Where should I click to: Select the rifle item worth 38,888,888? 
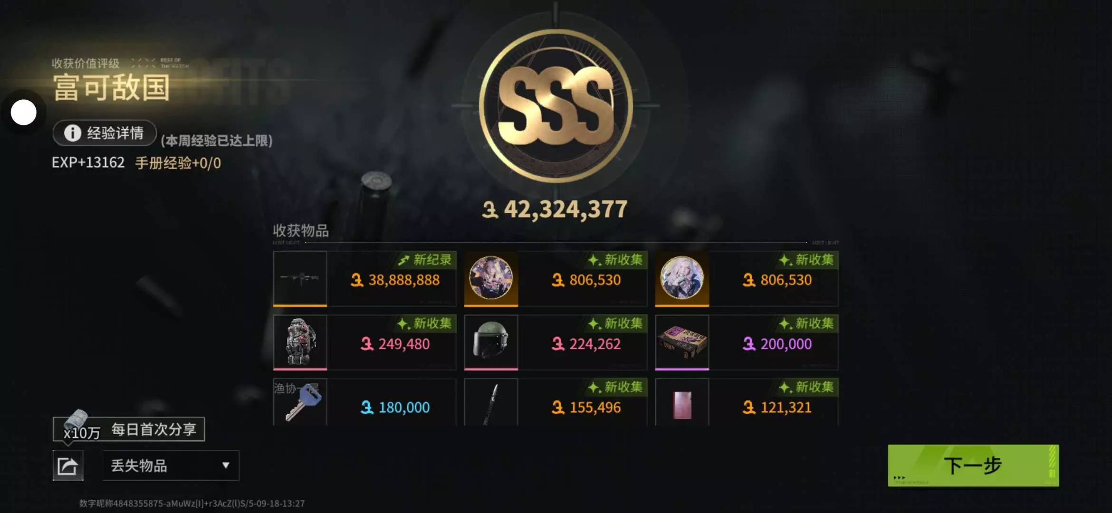[300, 278]
